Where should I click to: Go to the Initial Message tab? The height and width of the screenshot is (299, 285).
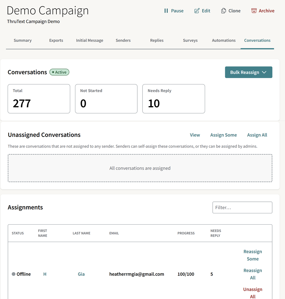[x=89, y=41]
